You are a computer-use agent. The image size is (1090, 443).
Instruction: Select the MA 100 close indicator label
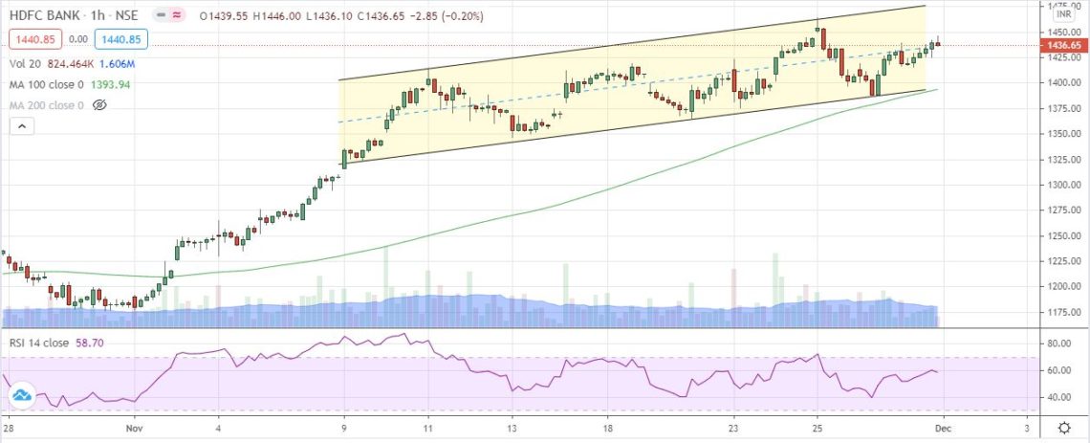[x=48, y=83]
